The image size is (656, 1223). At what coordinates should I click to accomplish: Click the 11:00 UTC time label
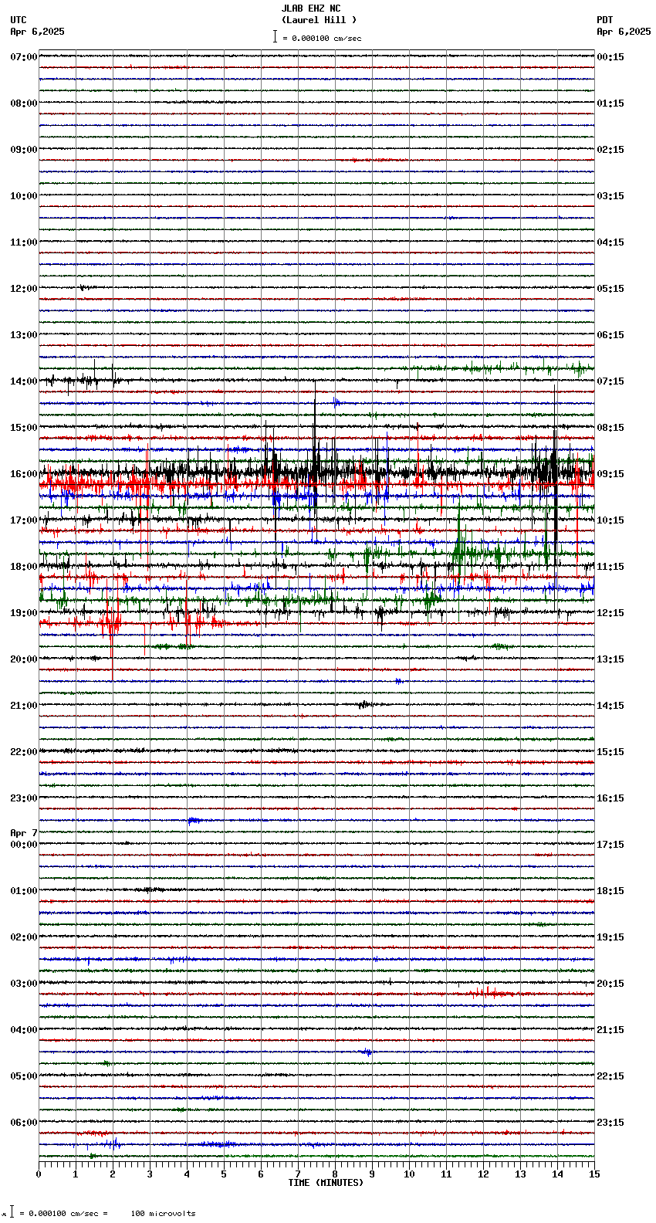tap(24, 242)
